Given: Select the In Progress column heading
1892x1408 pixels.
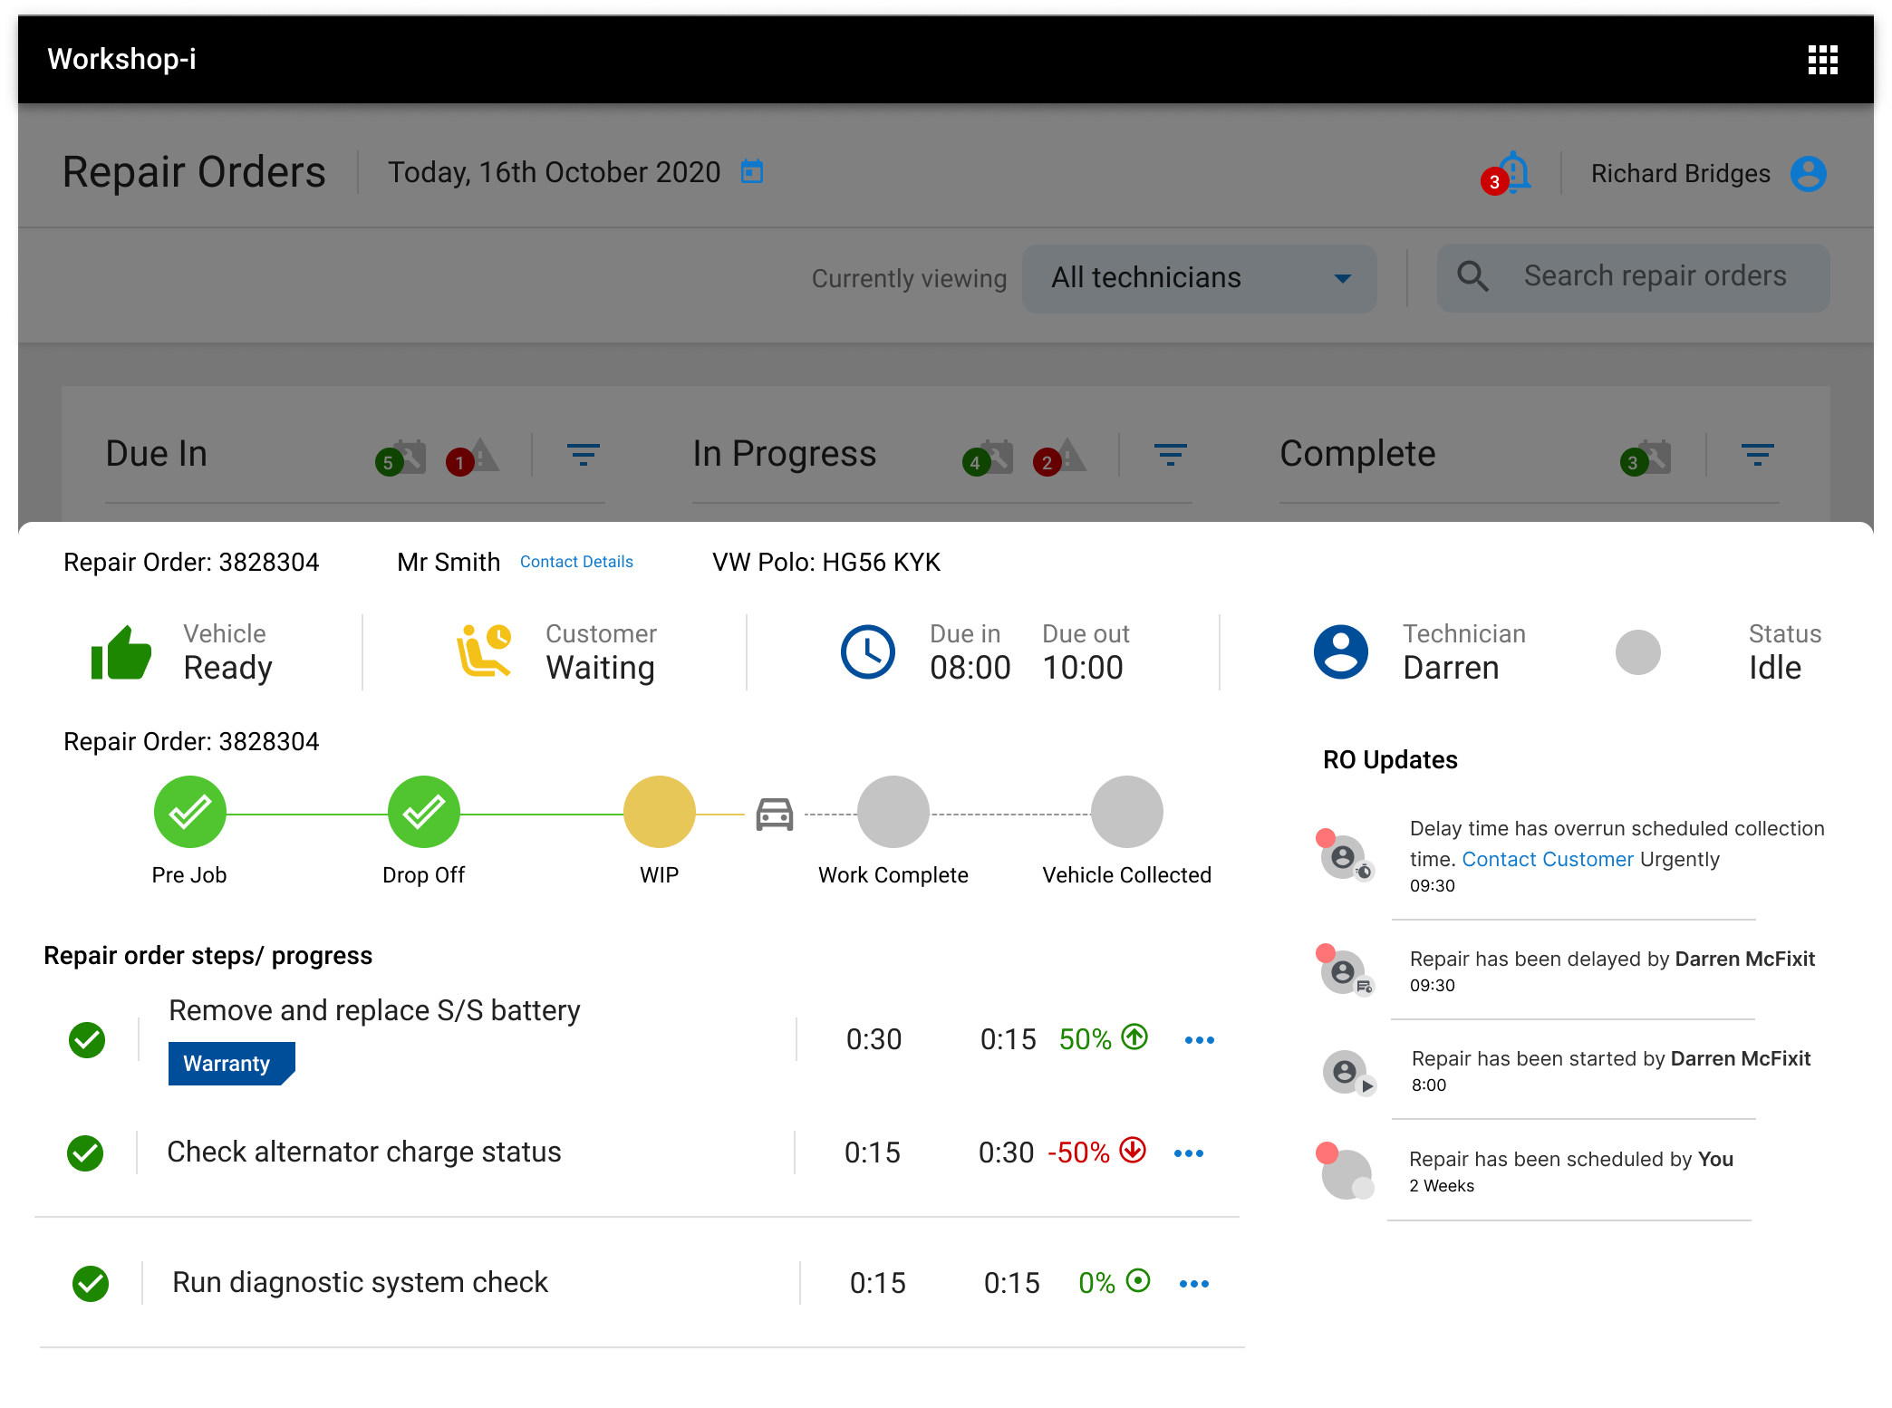Looking at the screenshot, I should coord(784,454).
